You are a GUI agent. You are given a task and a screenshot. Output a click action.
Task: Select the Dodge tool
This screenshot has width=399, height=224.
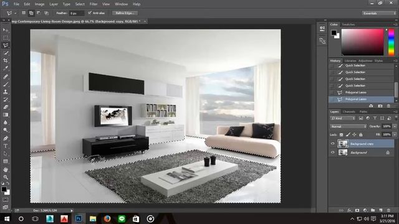coord(6,130)
